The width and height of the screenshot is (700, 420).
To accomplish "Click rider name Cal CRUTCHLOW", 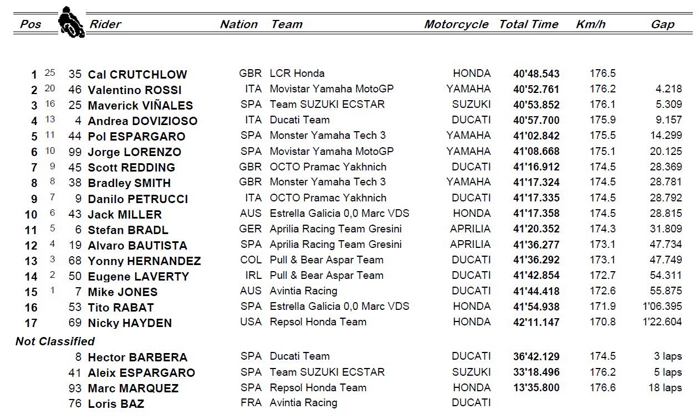I will [x=137, y=75].
